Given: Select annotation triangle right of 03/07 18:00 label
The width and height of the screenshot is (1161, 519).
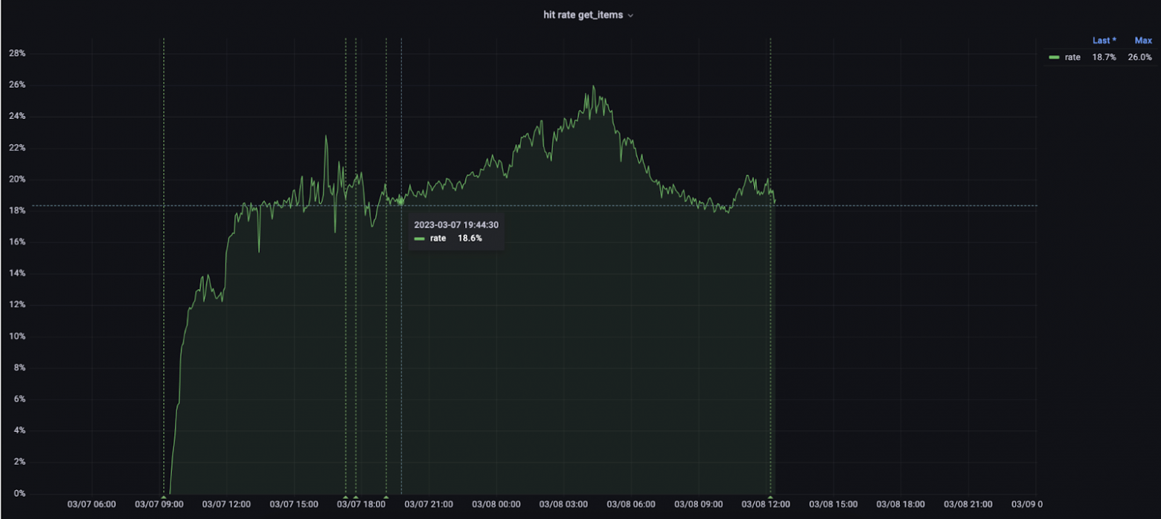Looking at the screenshot, I should [x=386, y=497].
